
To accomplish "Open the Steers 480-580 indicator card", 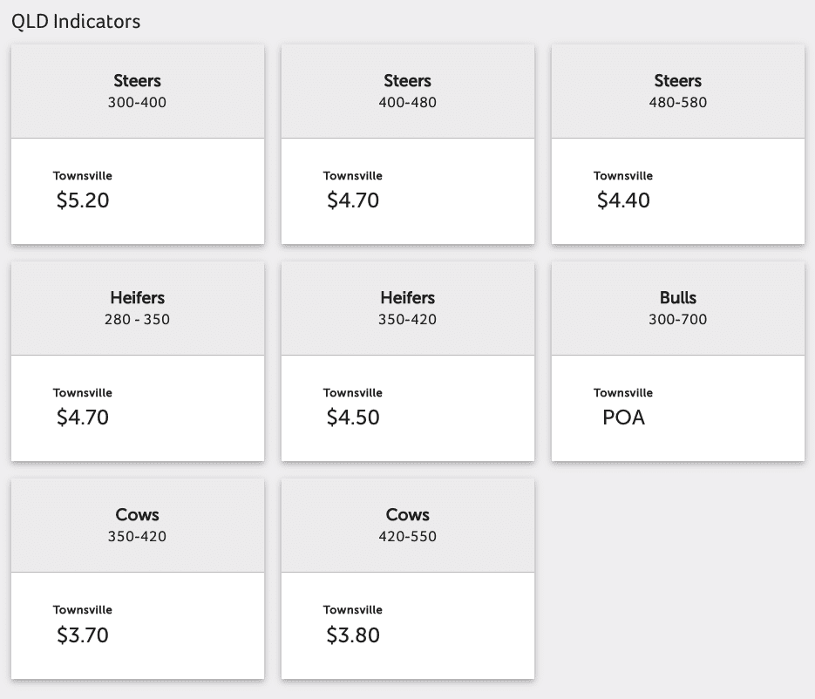I will point(678,144).
